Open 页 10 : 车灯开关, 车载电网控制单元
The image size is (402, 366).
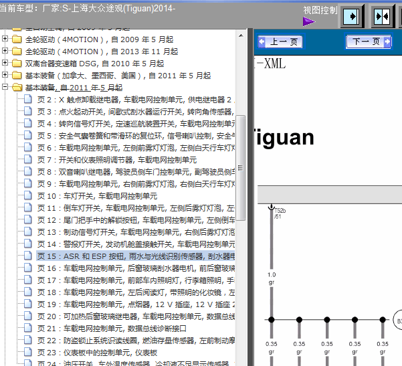coord(97,196)
